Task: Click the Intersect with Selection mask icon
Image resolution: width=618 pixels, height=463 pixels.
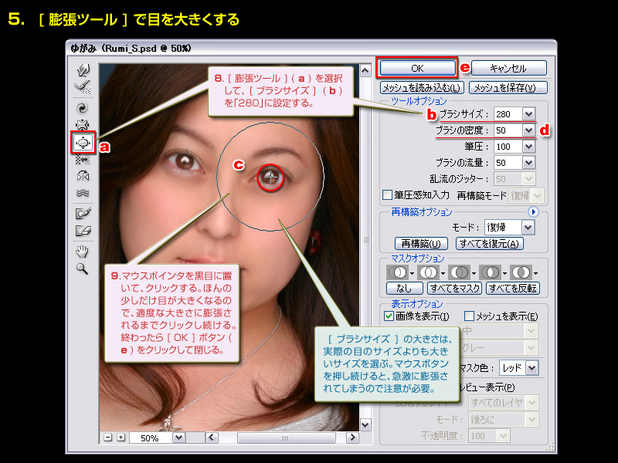Action: coord(491,272)
